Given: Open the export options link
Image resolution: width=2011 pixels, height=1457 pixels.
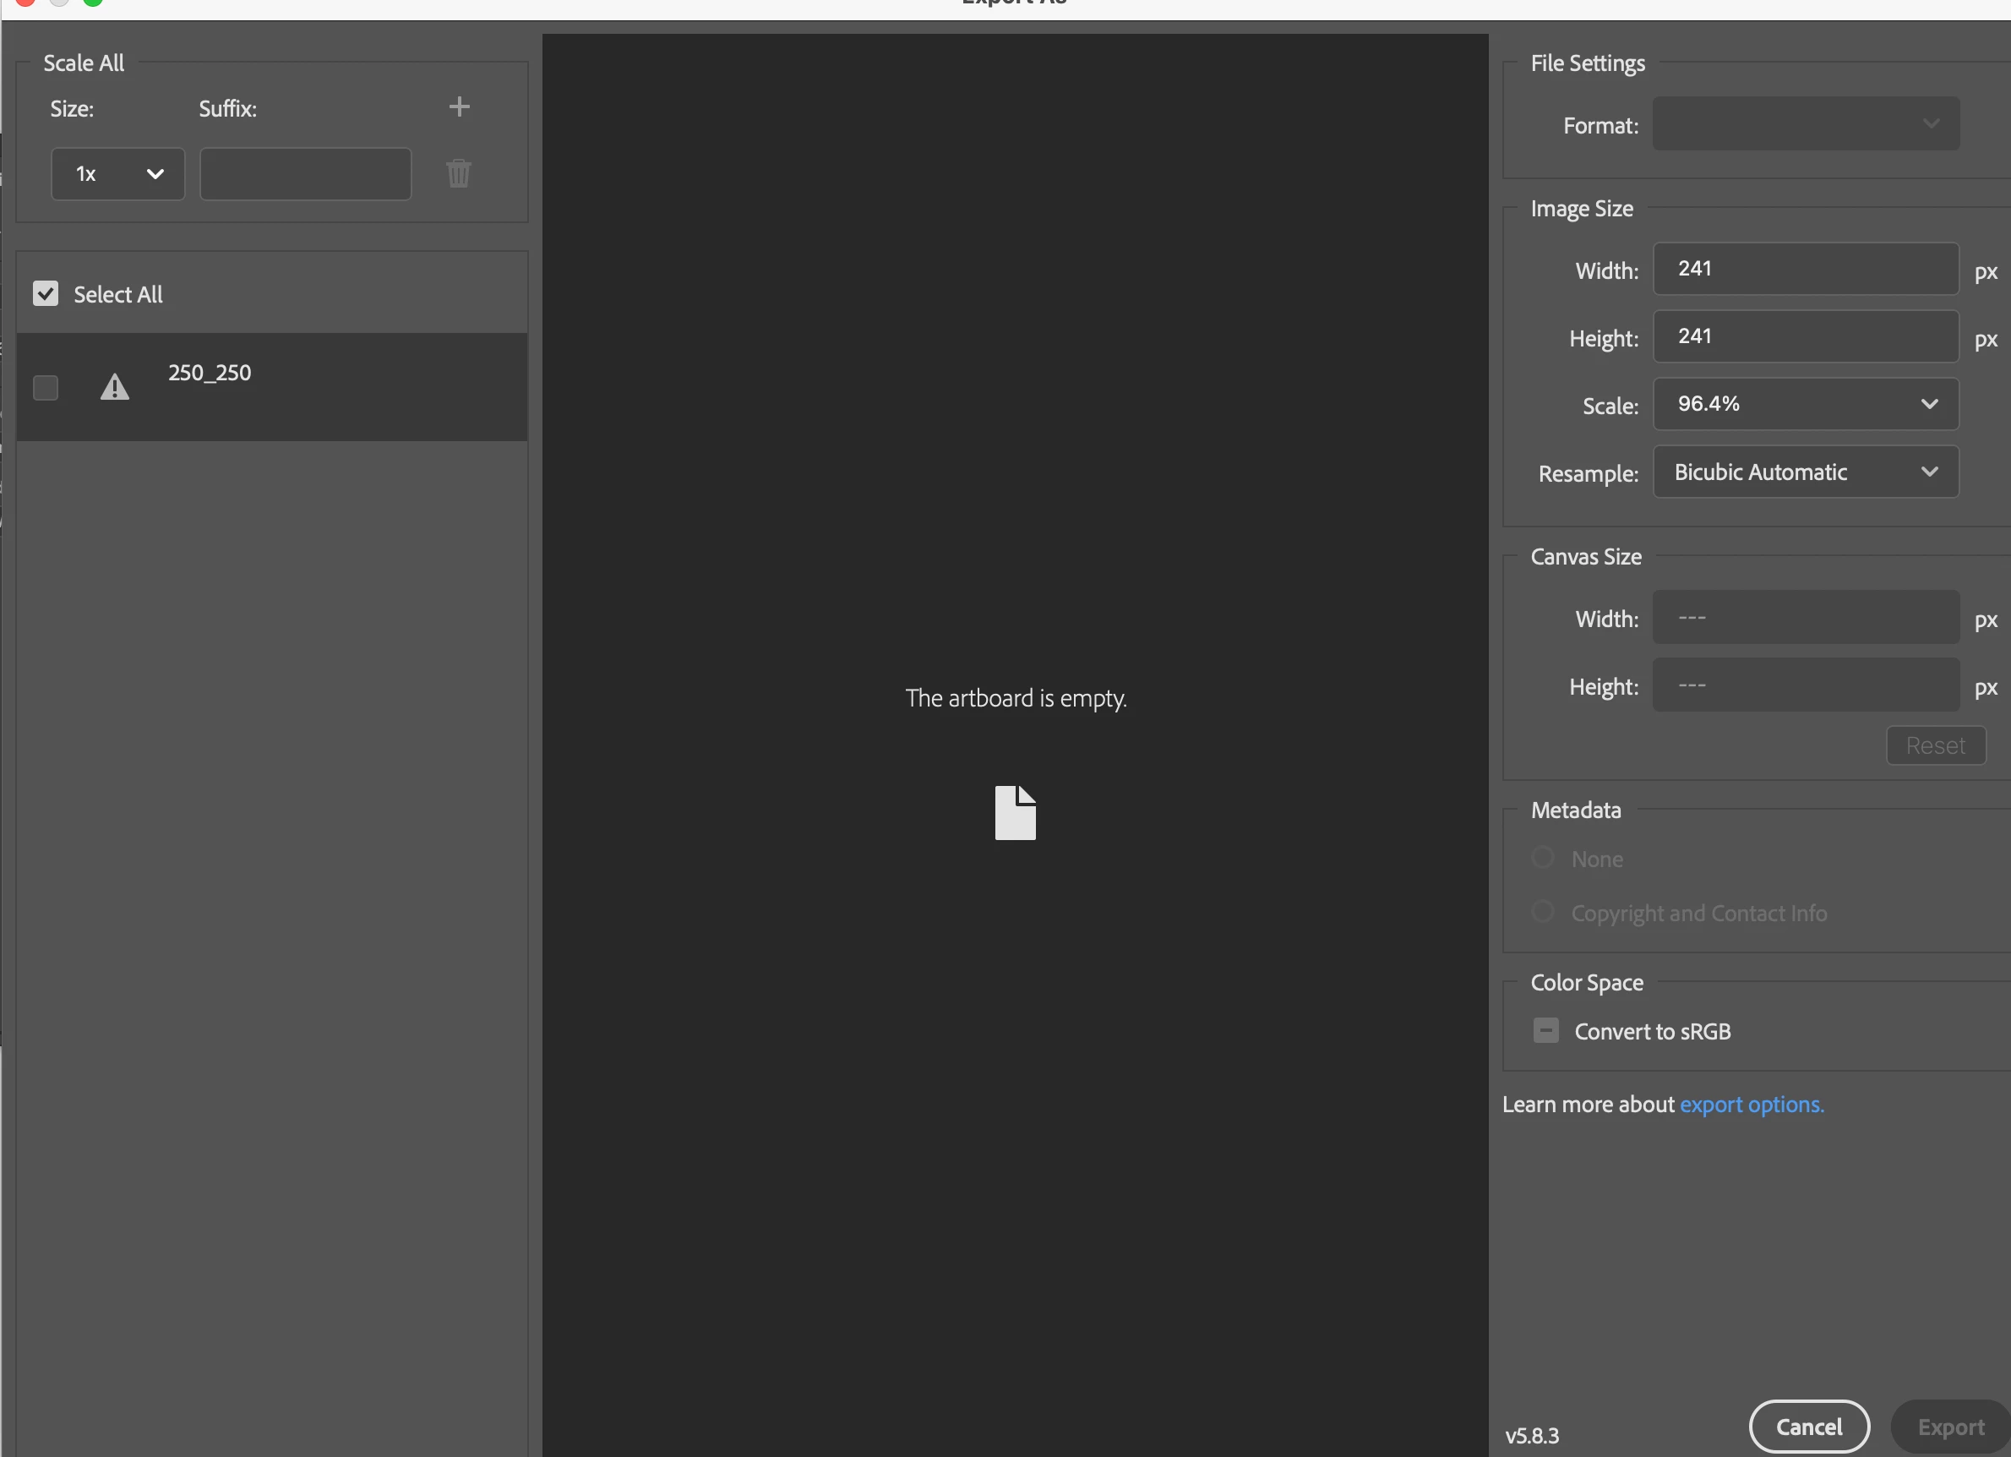Looking at the screenshot, I should click(1752, 1104).
